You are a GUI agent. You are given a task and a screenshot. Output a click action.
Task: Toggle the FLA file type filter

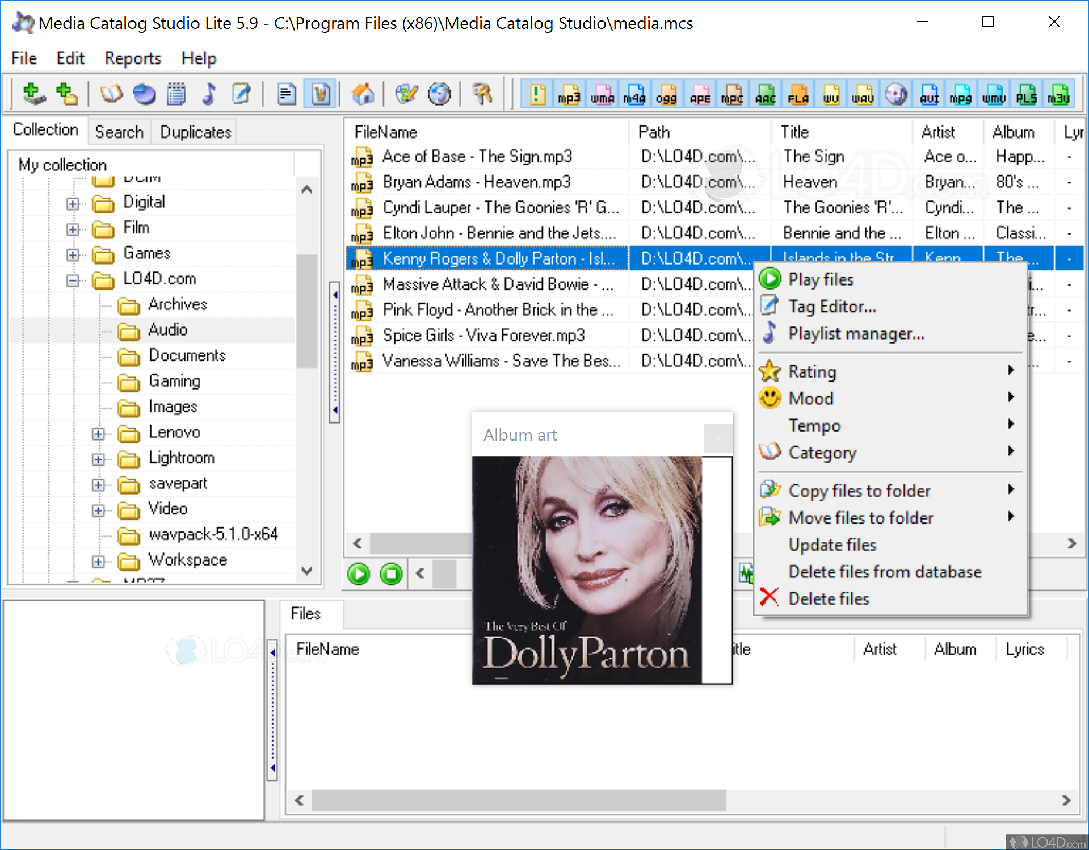(798, 94)
